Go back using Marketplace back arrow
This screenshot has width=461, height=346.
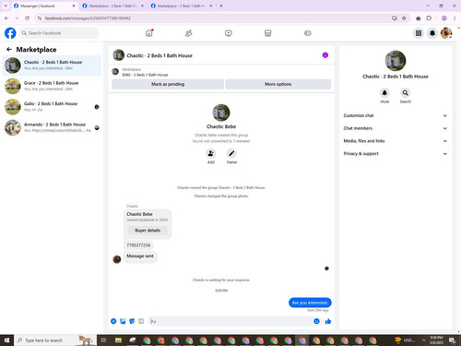9,49
